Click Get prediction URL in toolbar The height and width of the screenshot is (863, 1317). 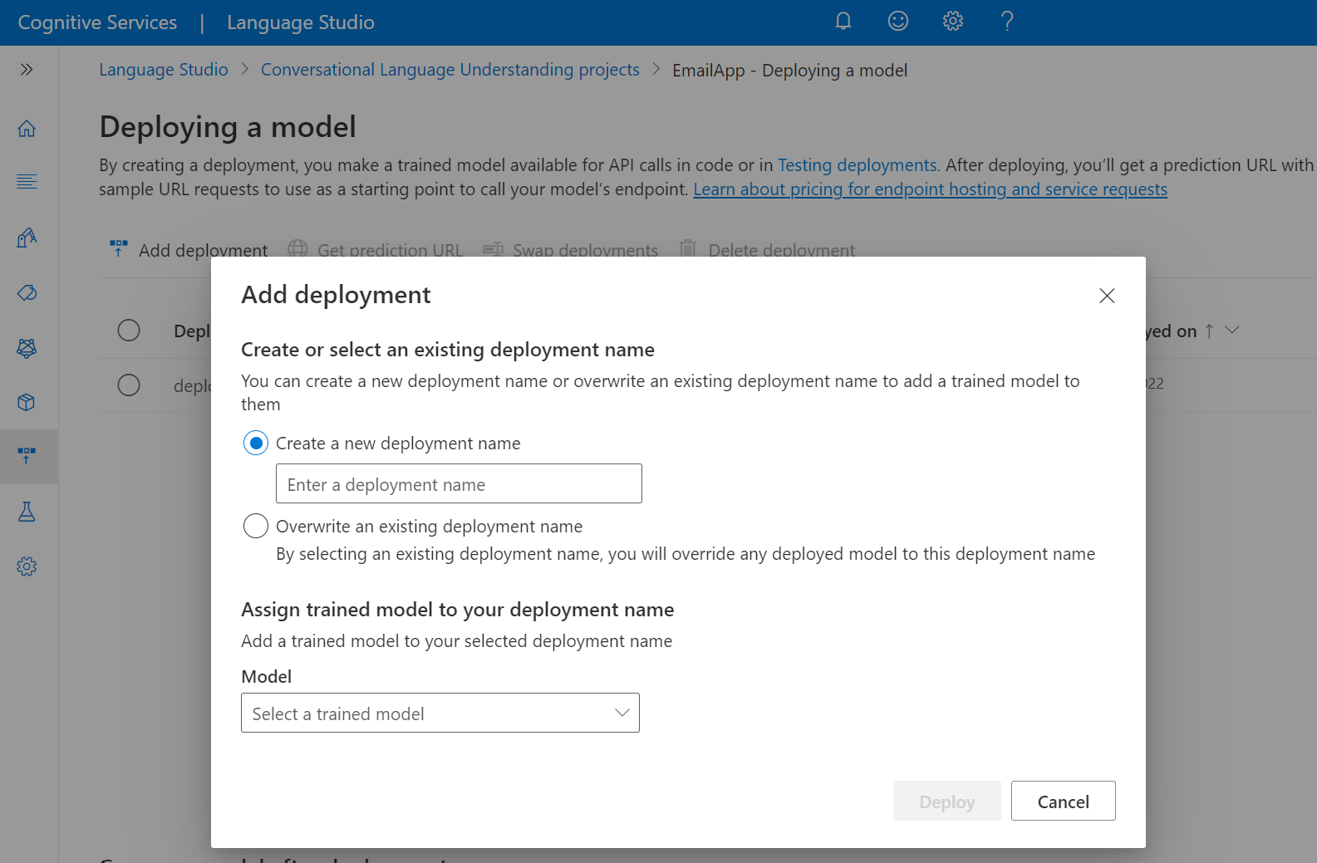pyautogui.click(x=376, y=250)
